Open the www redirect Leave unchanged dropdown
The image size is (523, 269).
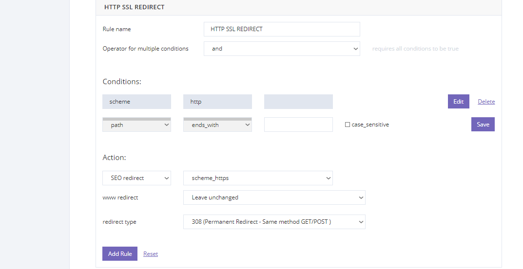click(x=274, y=197)
